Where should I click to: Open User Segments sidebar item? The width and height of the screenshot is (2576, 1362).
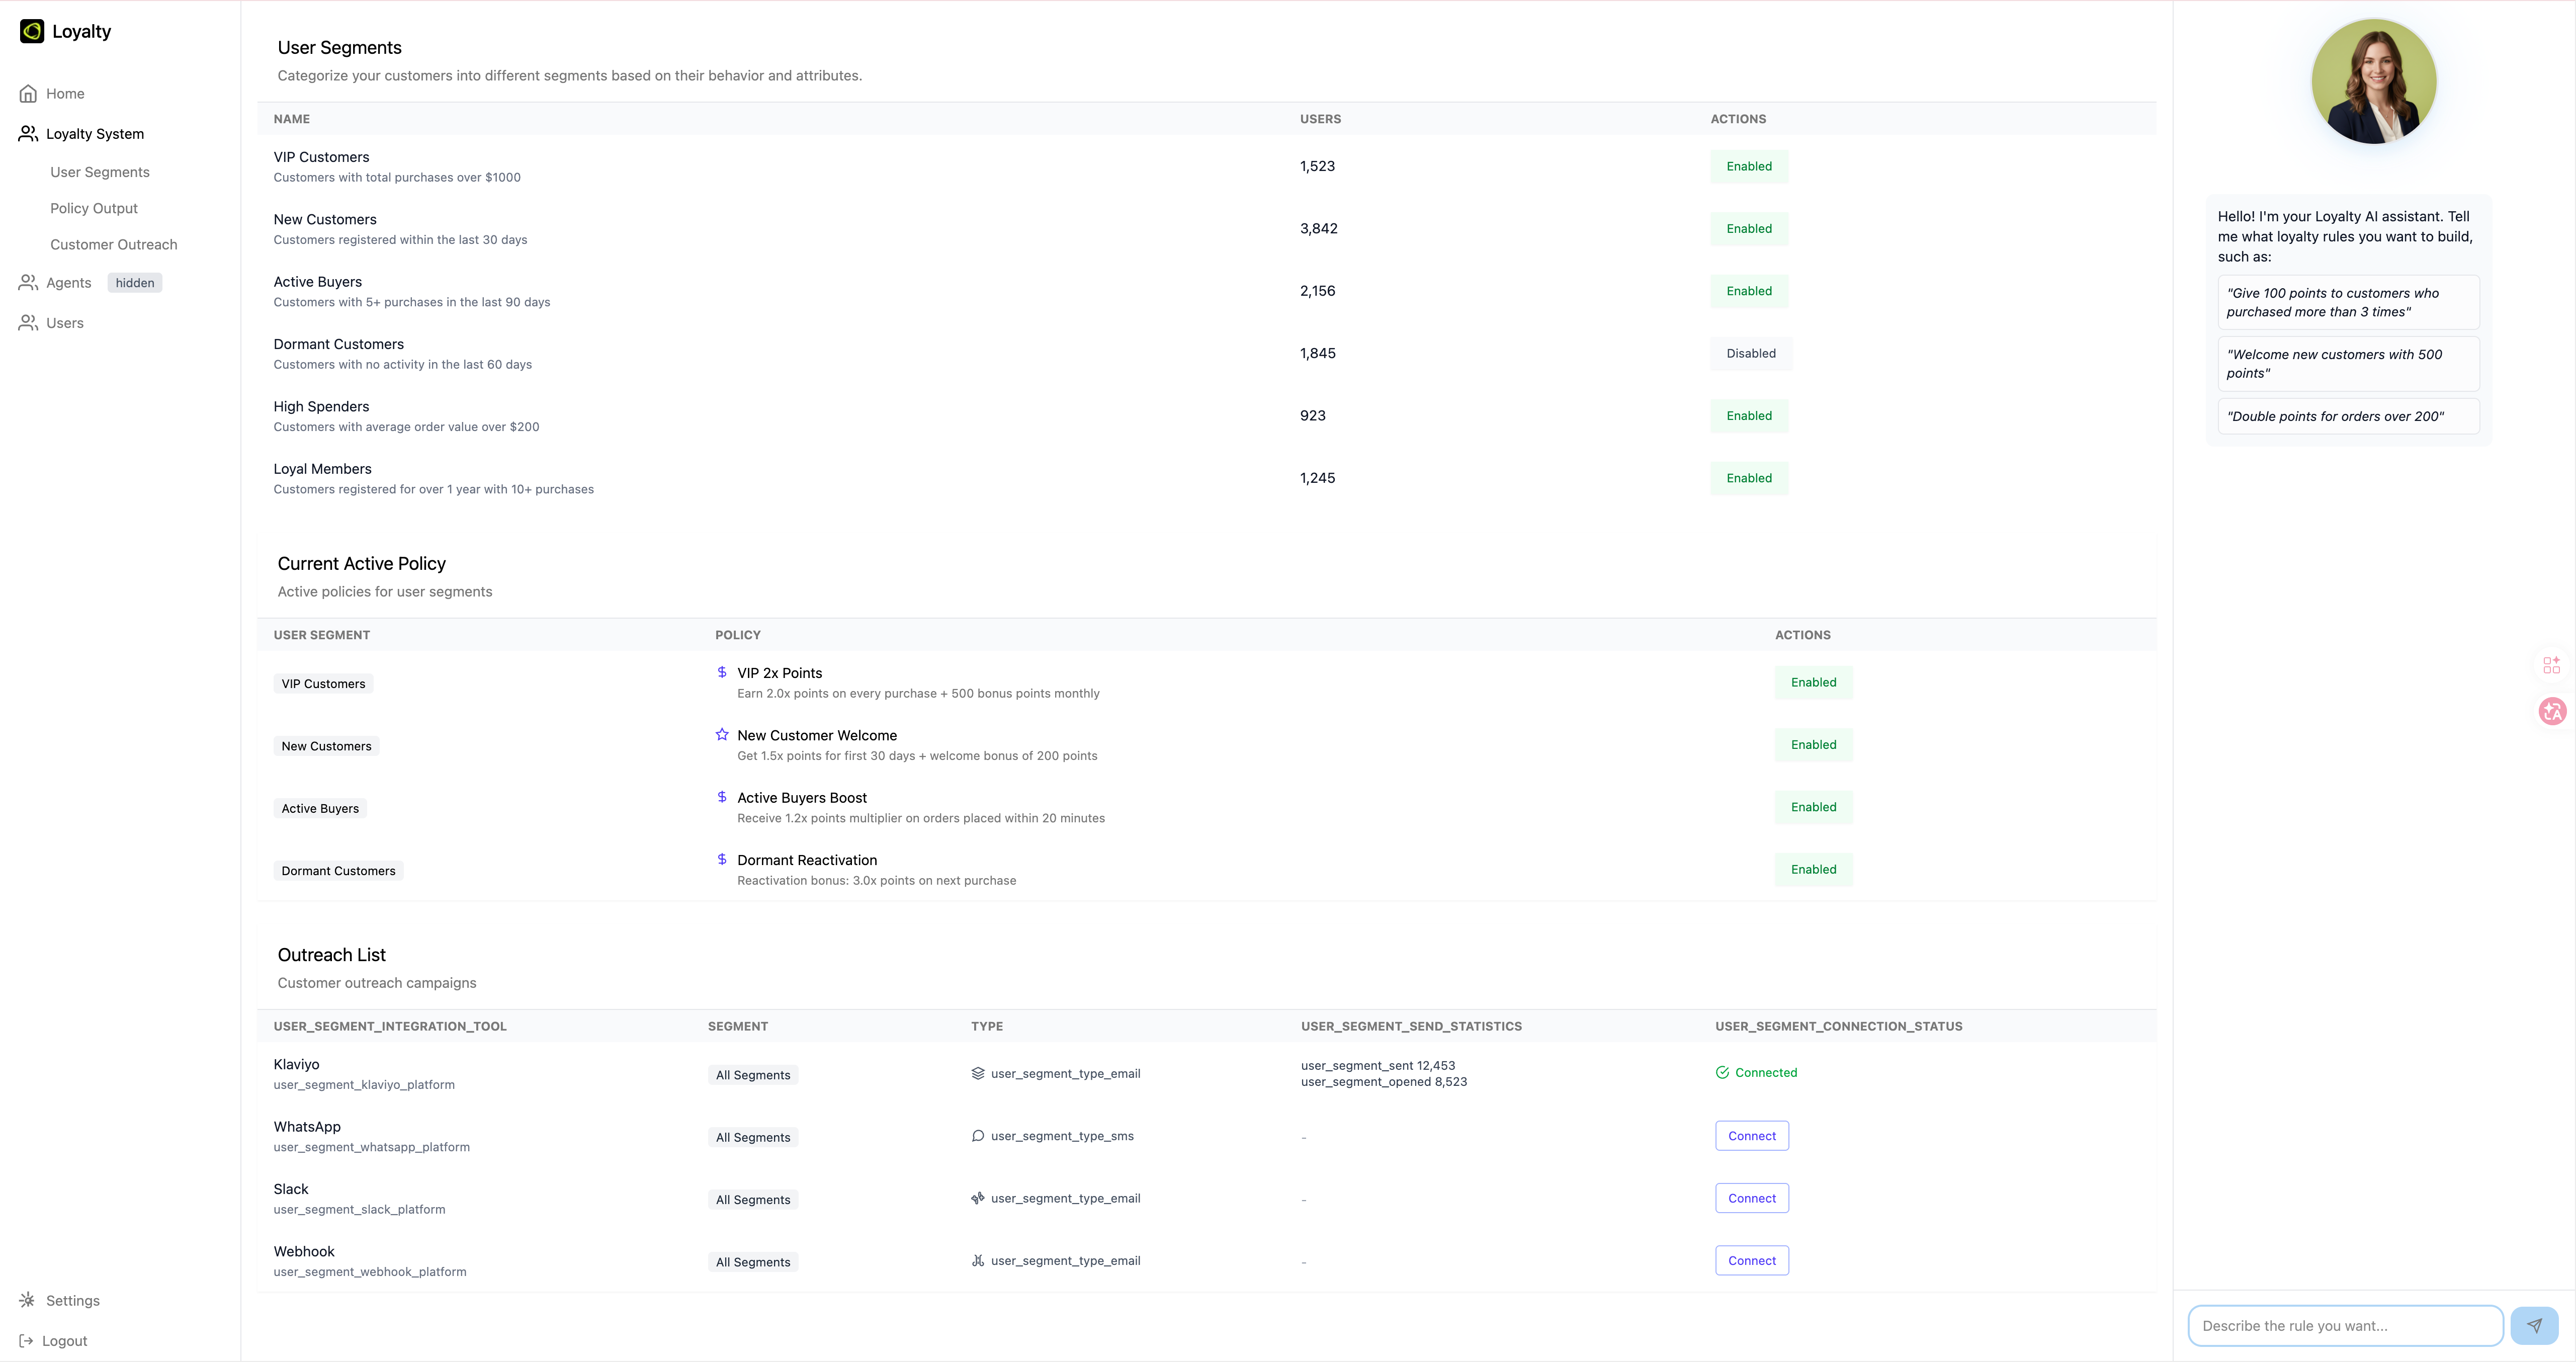(100, 172)
